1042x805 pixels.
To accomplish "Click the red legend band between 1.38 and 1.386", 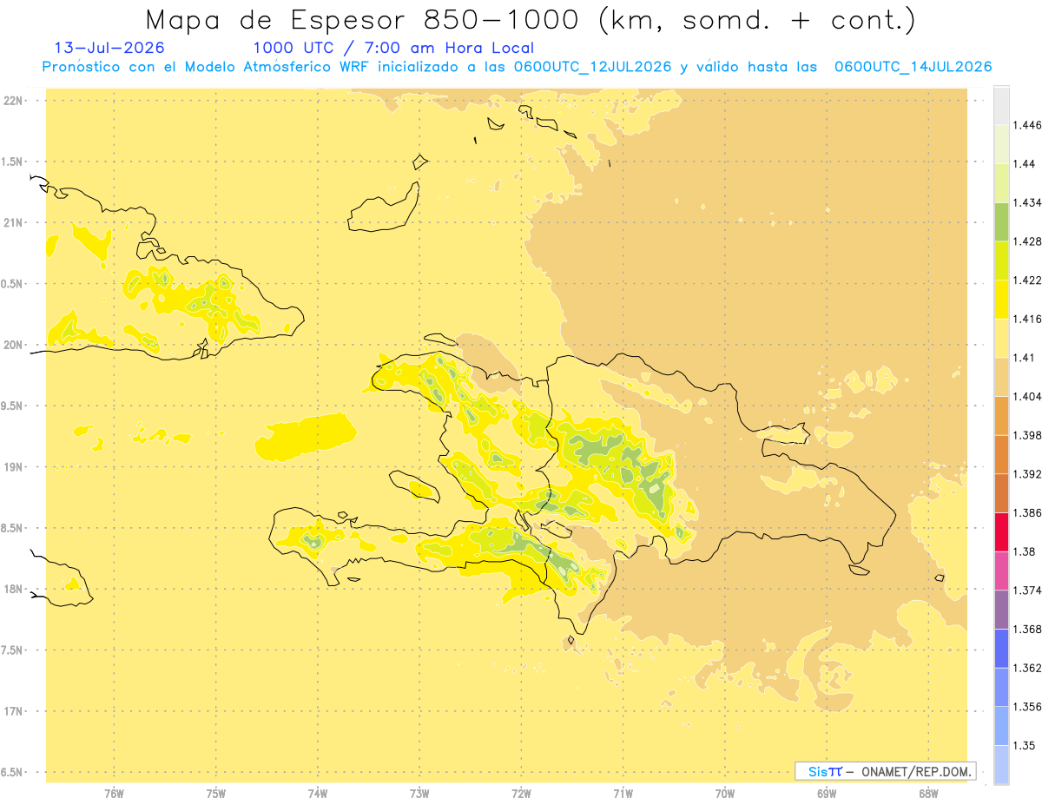I will 1001,531.
